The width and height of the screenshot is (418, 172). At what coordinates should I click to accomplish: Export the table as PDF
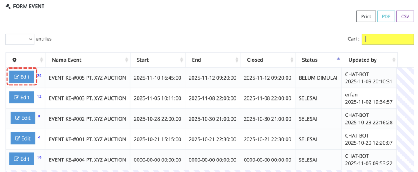pos(386,16)
